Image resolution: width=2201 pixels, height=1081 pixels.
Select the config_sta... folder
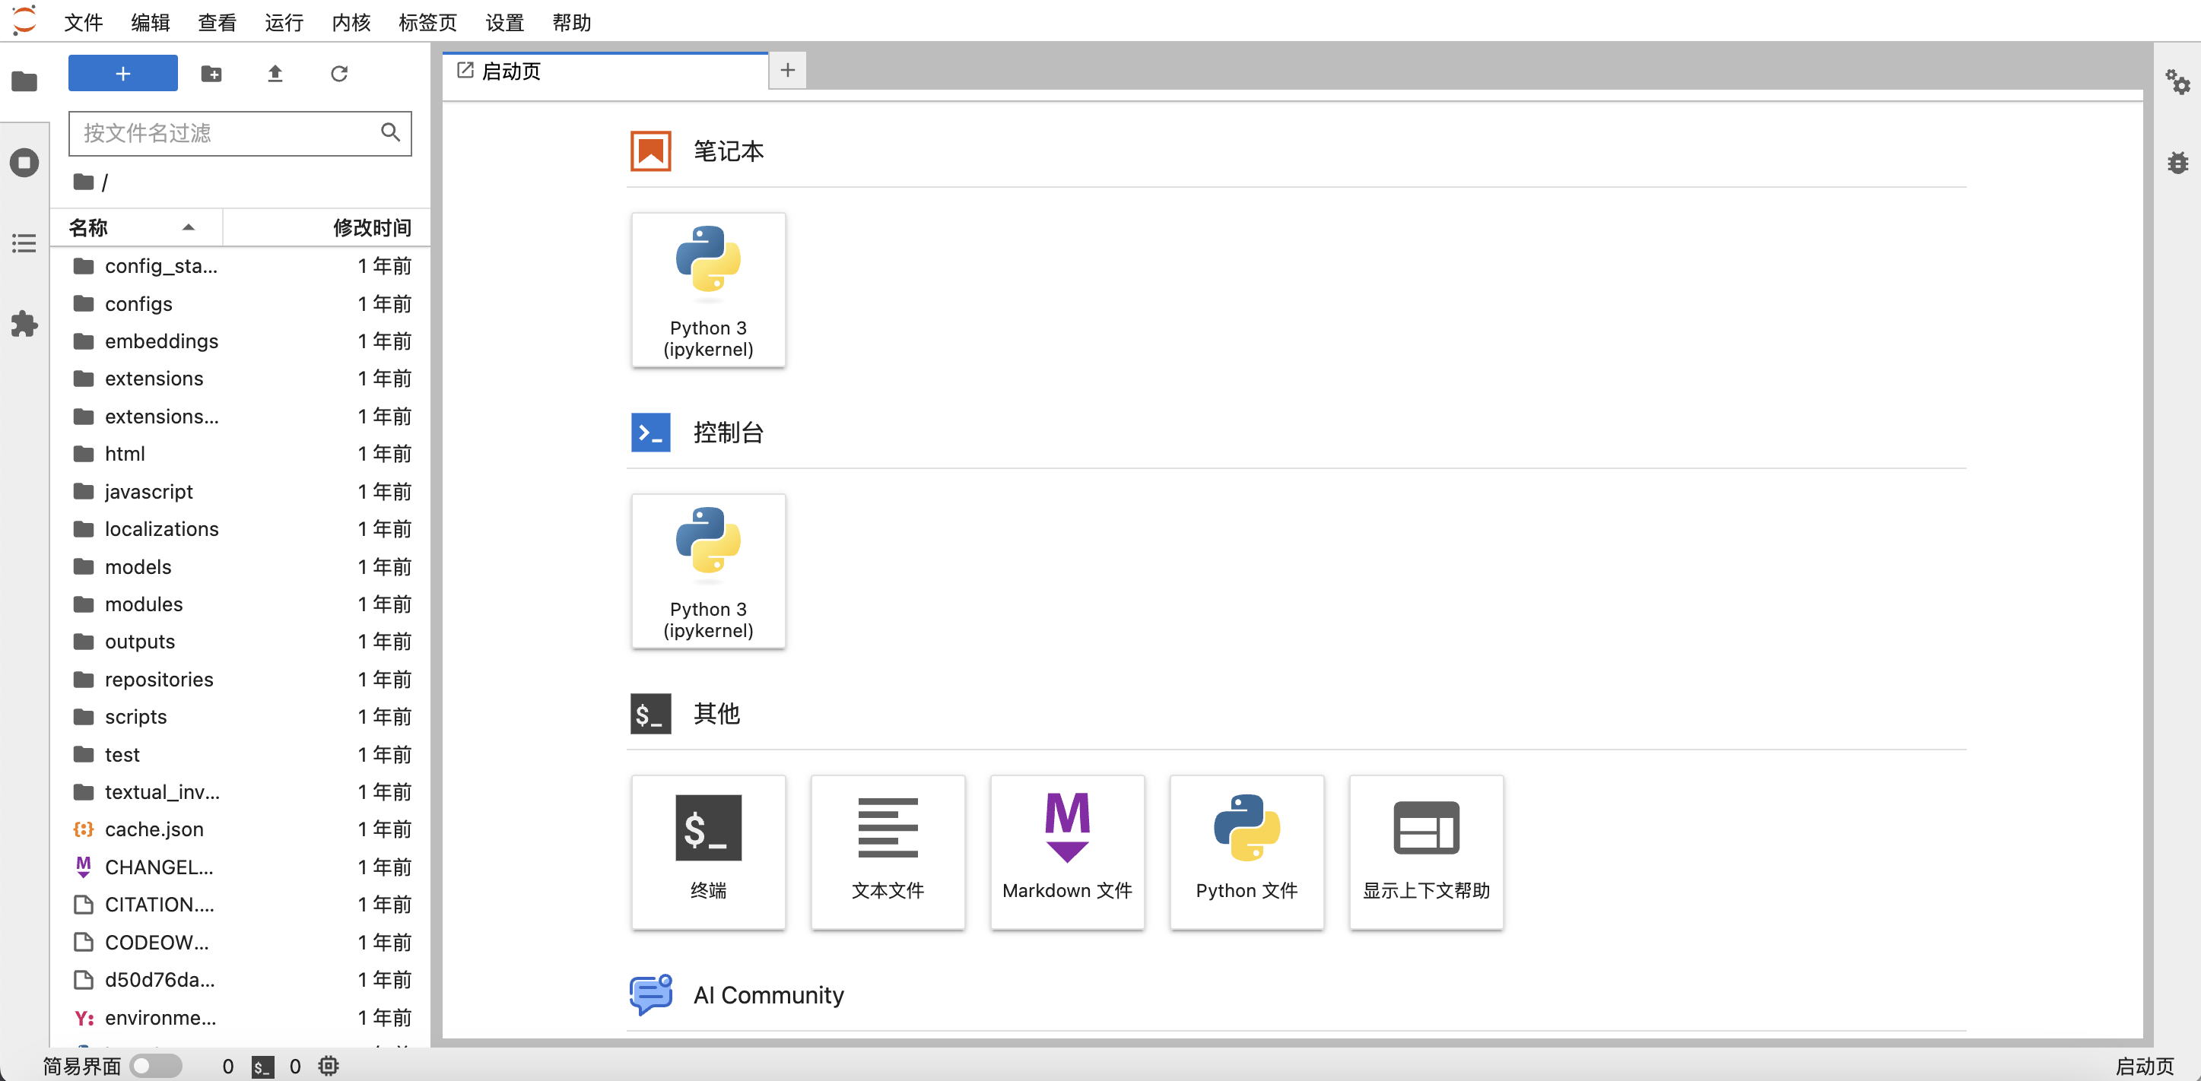tap(241, 266)
